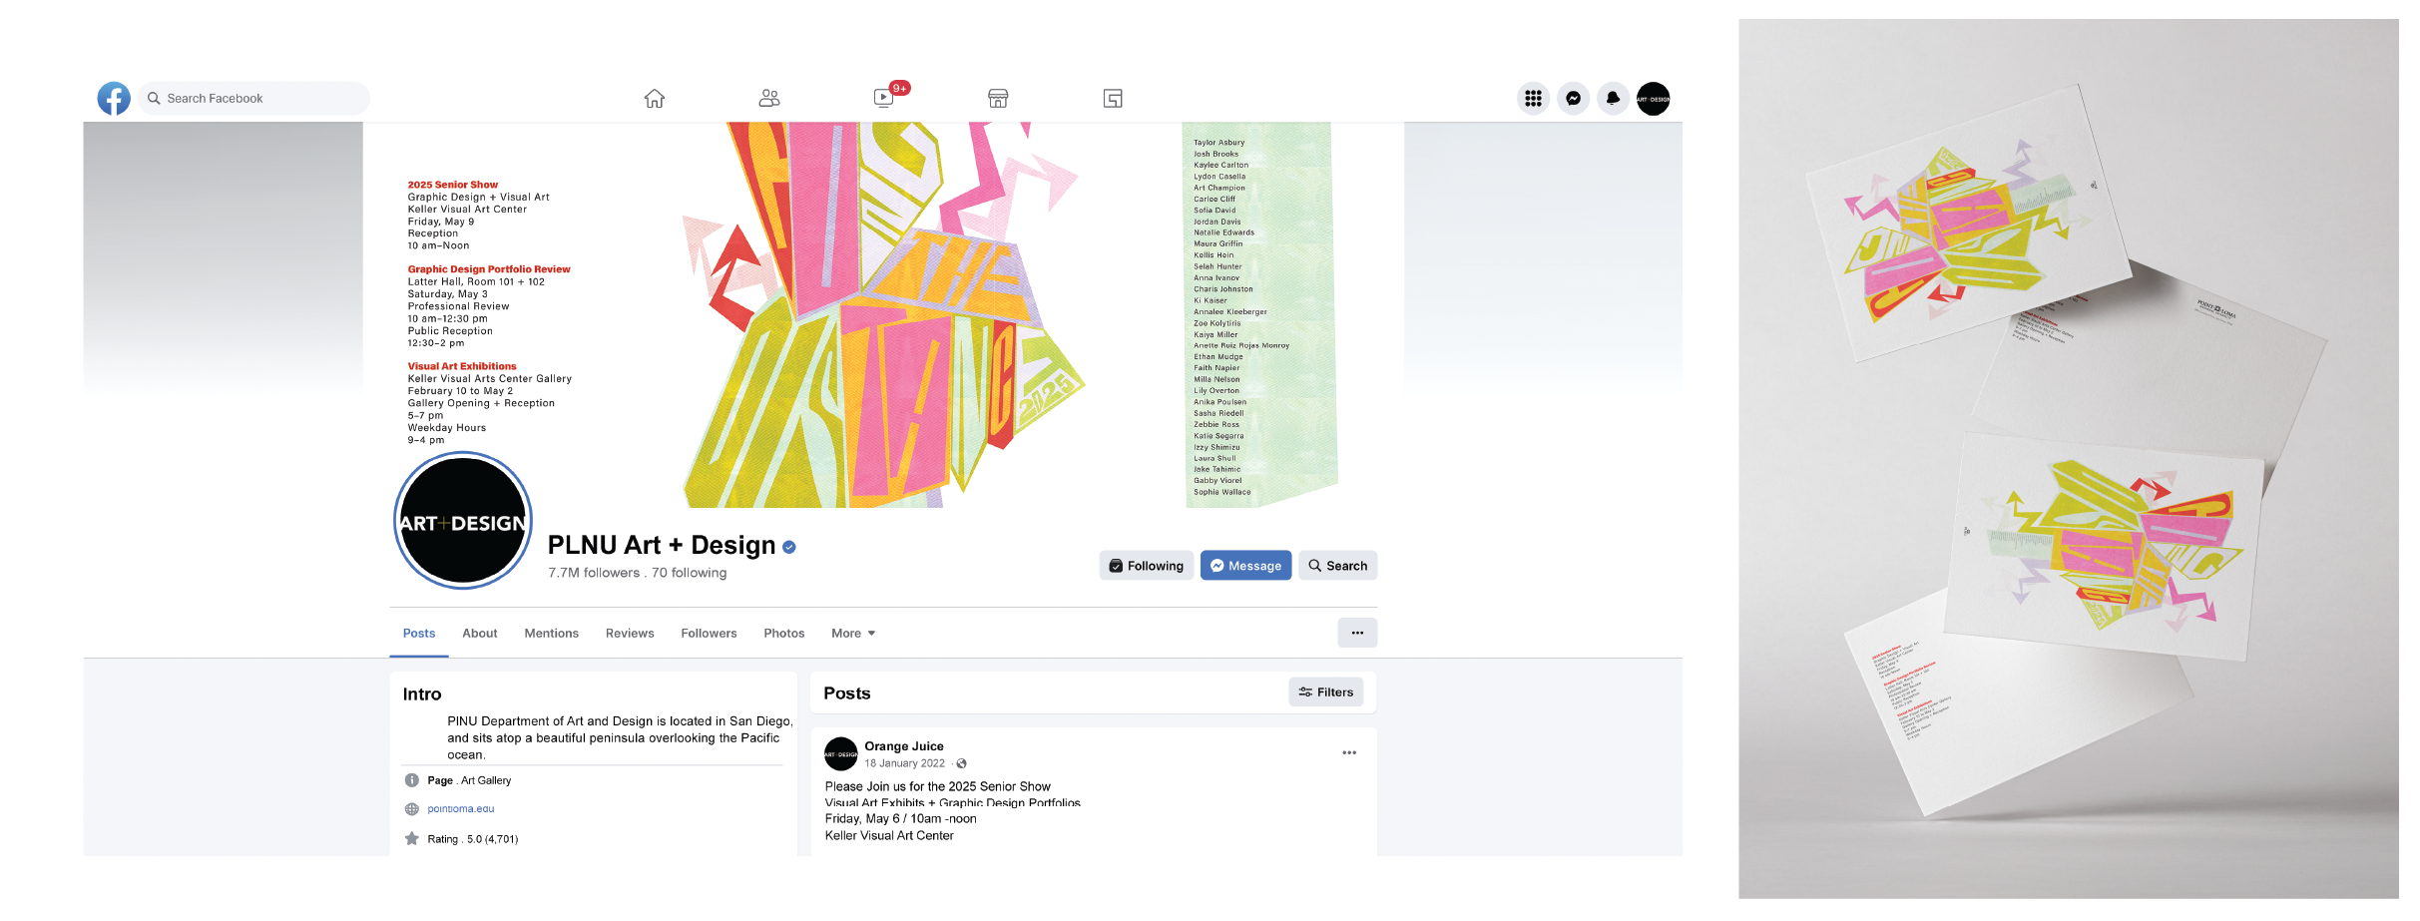Open the three-dot menu beside page tabs
Image resolution: width=2420 pixels, height=921 pixels.
click(x=1357, y=633)
